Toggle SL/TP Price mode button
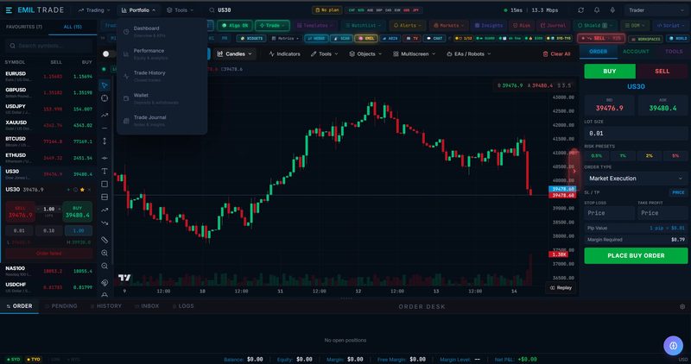This screenshot has height=364, width=691. [678, 192]
